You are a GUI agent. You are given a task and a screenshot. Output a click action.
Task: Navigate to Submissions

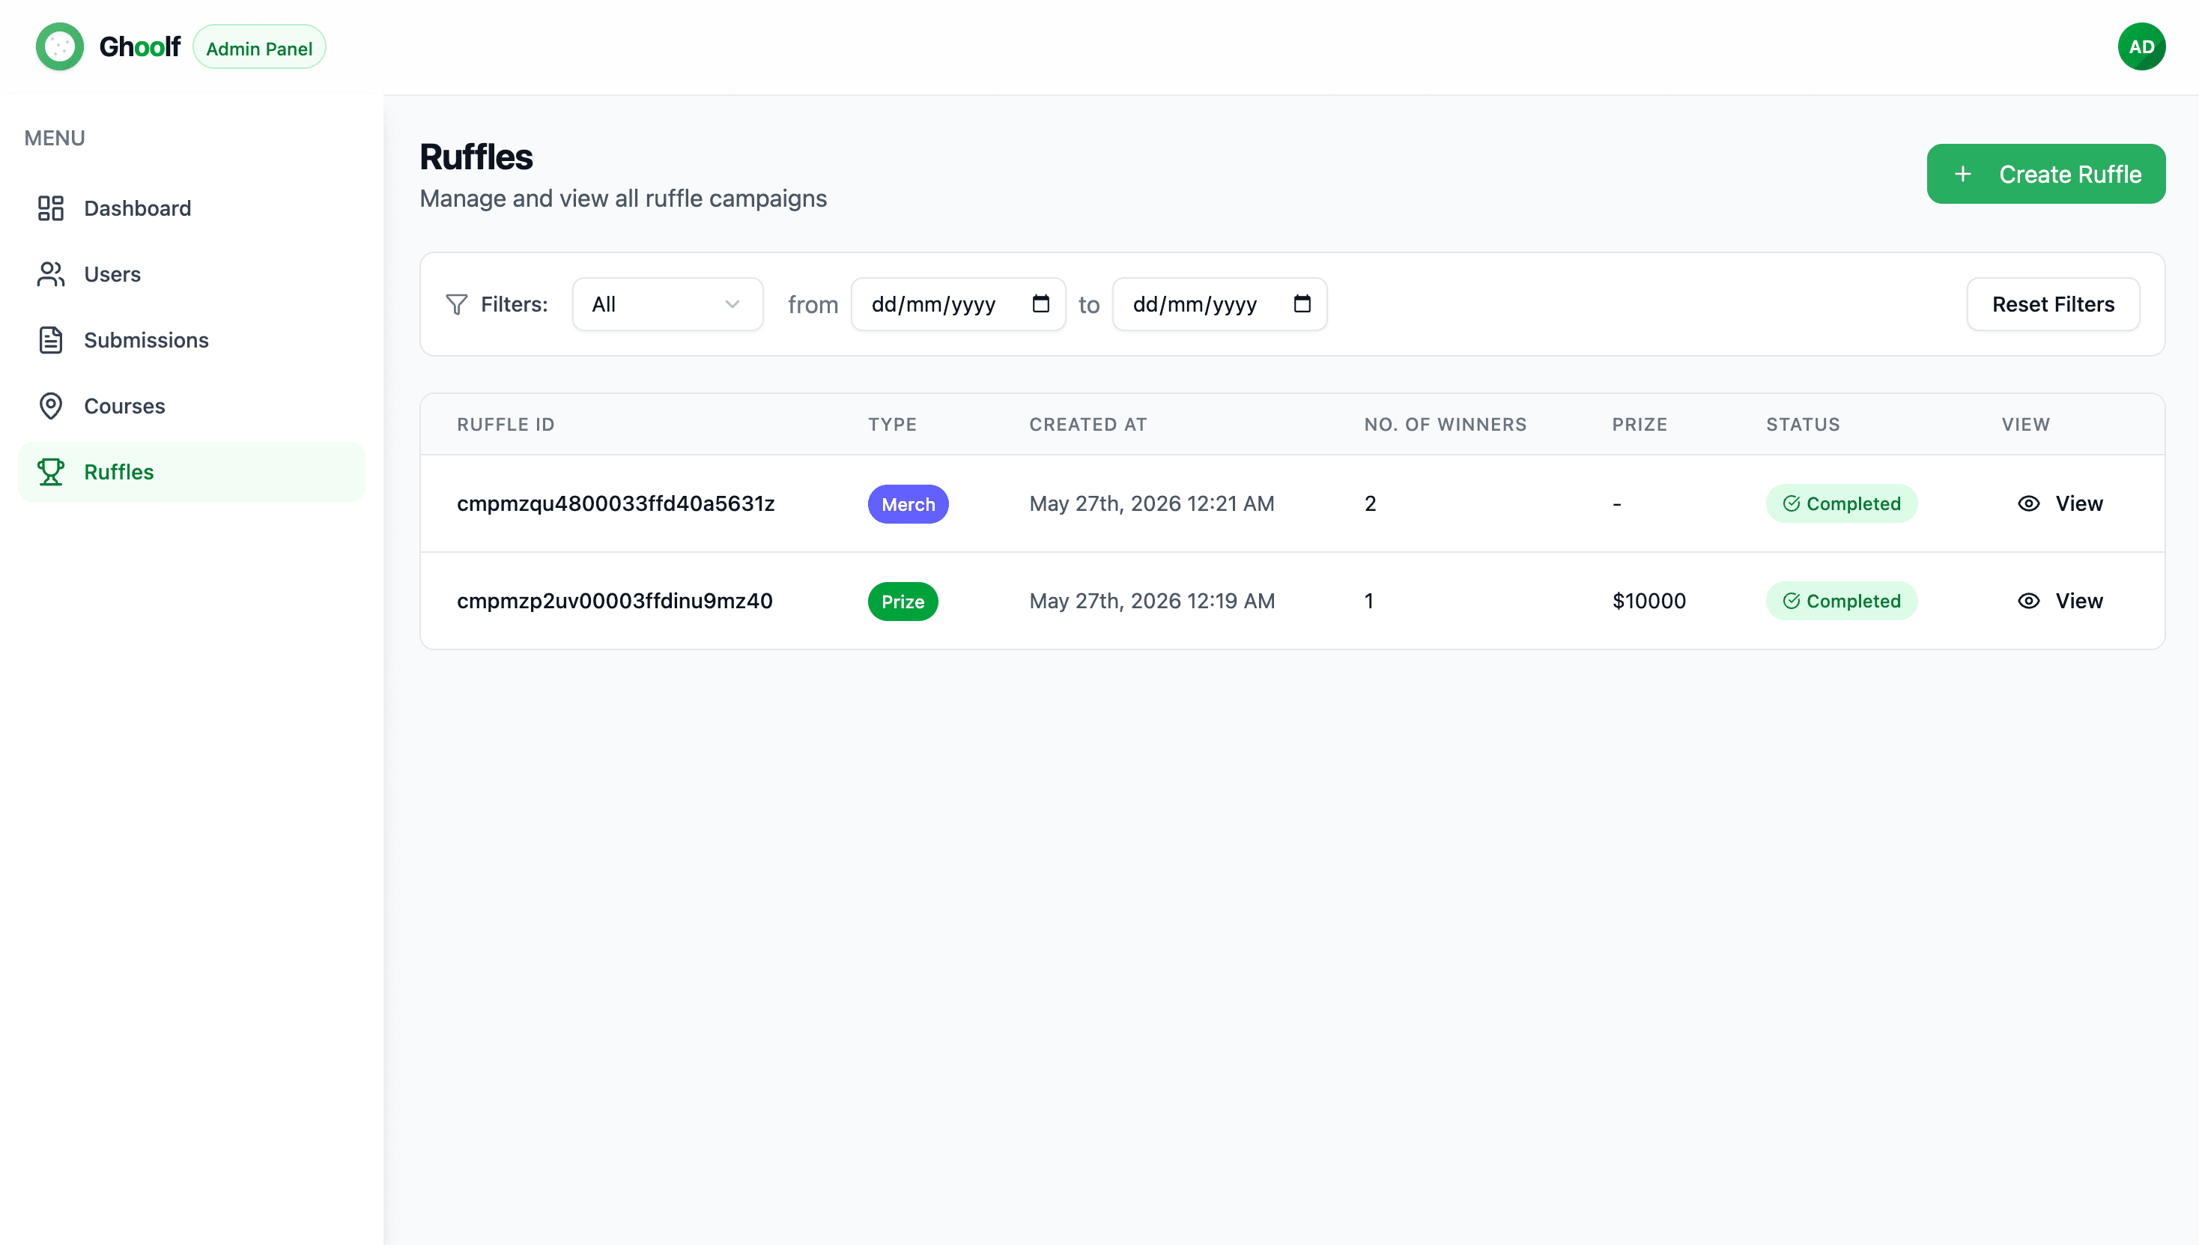tap(192, 339)
